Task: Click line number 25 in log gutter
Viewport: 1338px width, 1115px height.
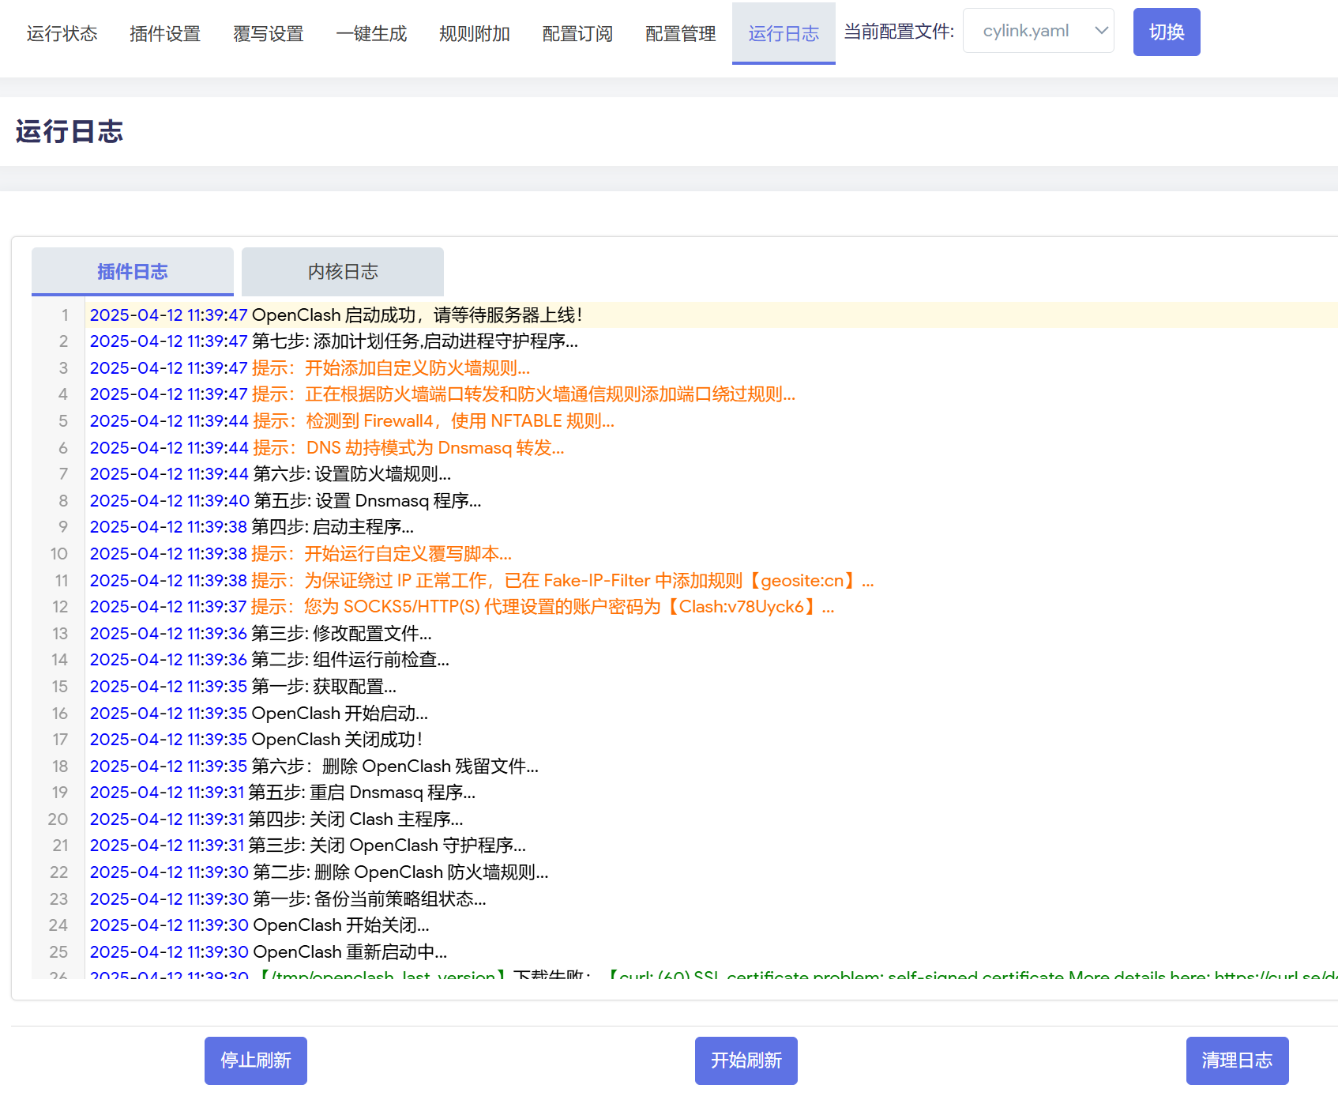Action: 58,952
